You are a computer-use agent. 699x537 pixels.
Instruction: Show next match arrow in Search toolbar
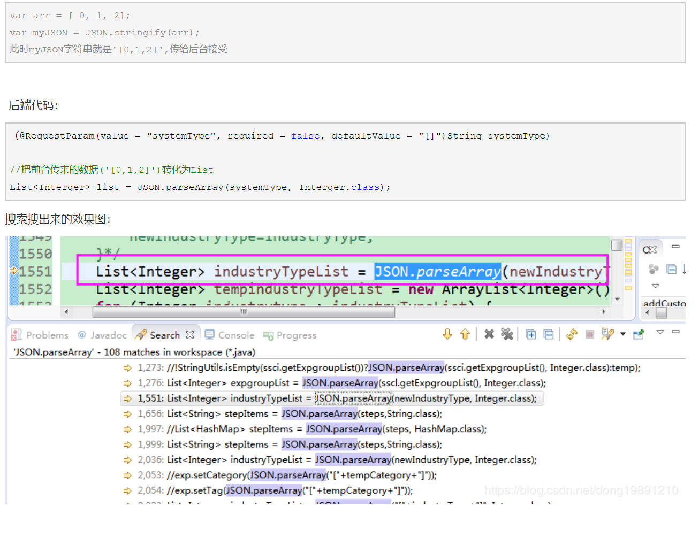point(447,334)
